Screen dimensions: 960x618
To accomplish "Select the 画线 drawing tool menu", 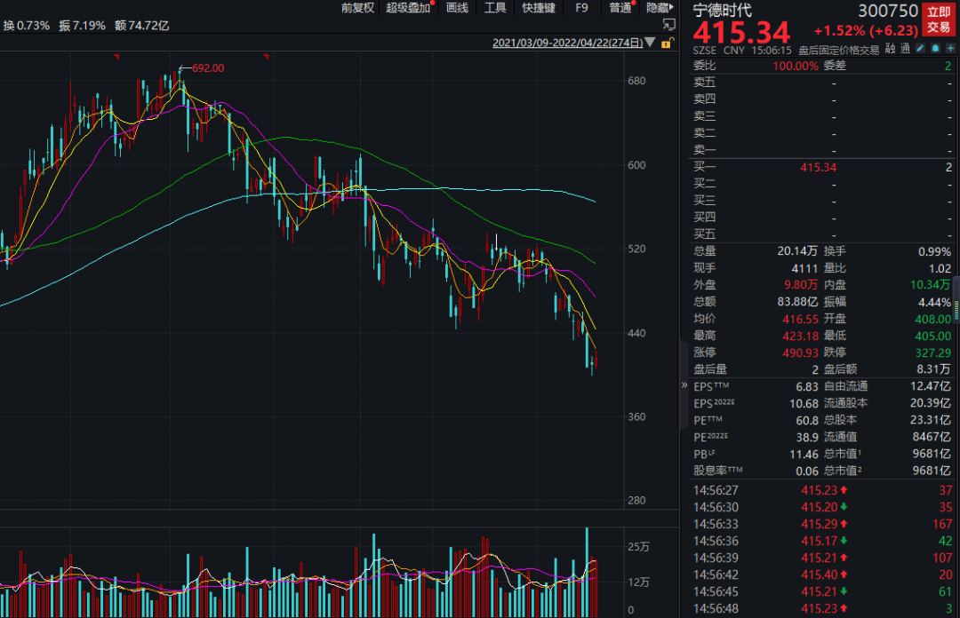I will (x=457, y=8).
